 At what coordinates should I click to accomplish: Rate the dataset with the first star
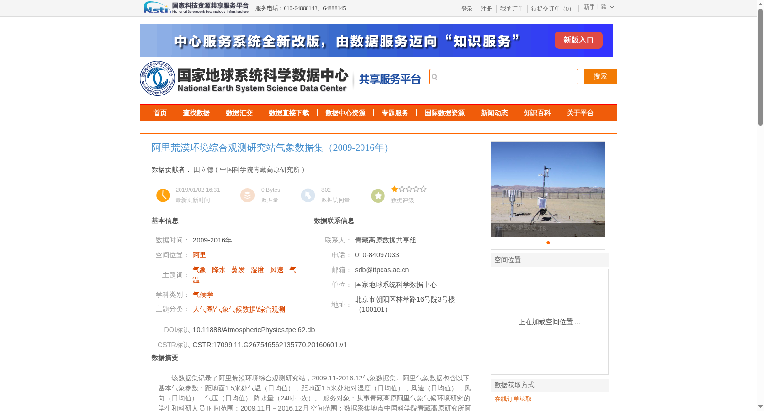[x=394, y=189]
